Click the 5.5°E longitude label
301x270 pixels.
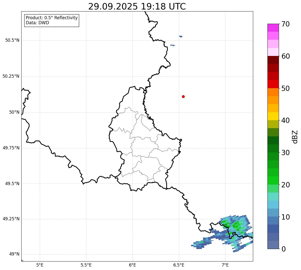tap(86, 265)
